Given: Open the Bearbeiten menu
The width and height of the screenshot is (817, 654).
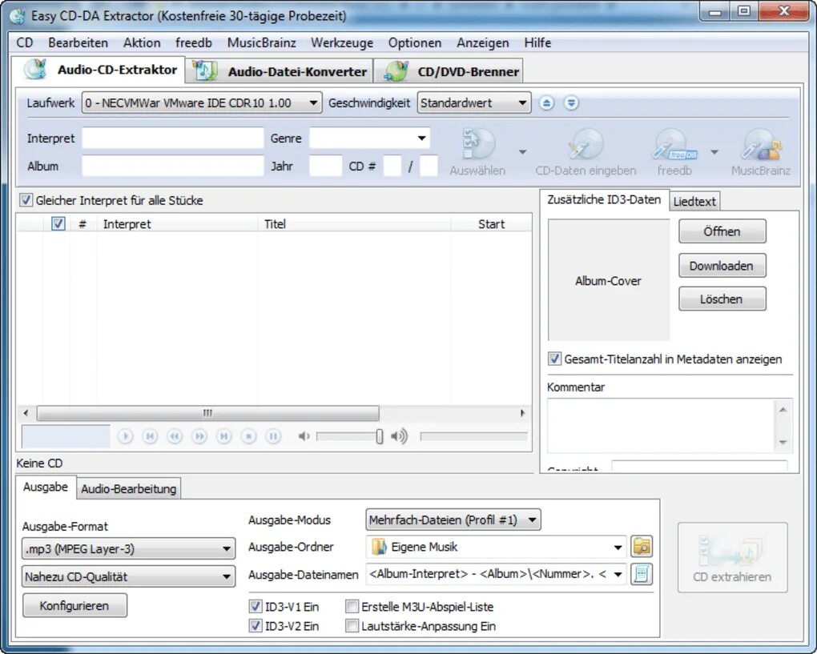Looking at the screenshot, I should click(x=78, y=42).
